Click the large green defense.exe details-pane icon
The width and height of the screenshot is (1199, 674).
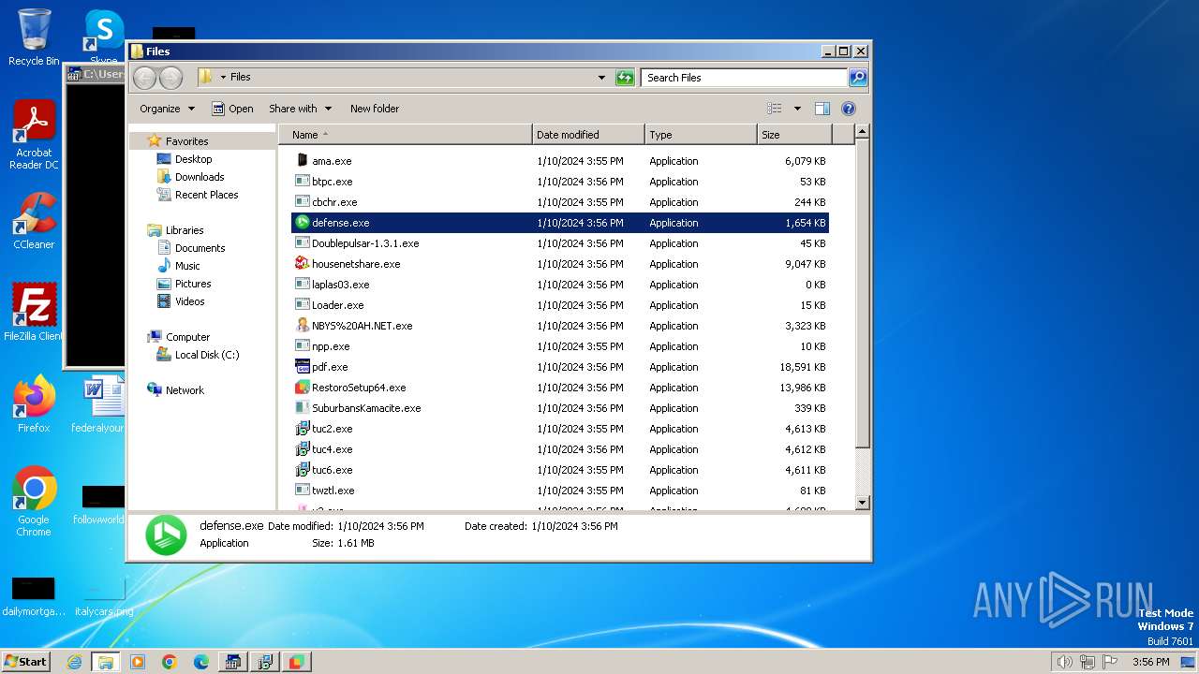click(166, 535)
